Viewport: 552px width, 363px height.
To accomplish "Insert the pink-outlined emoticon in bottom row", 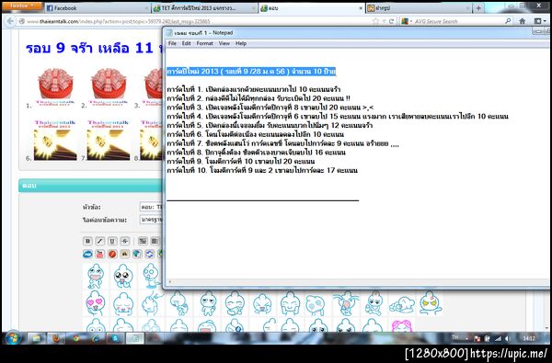I will pos(402,325).
